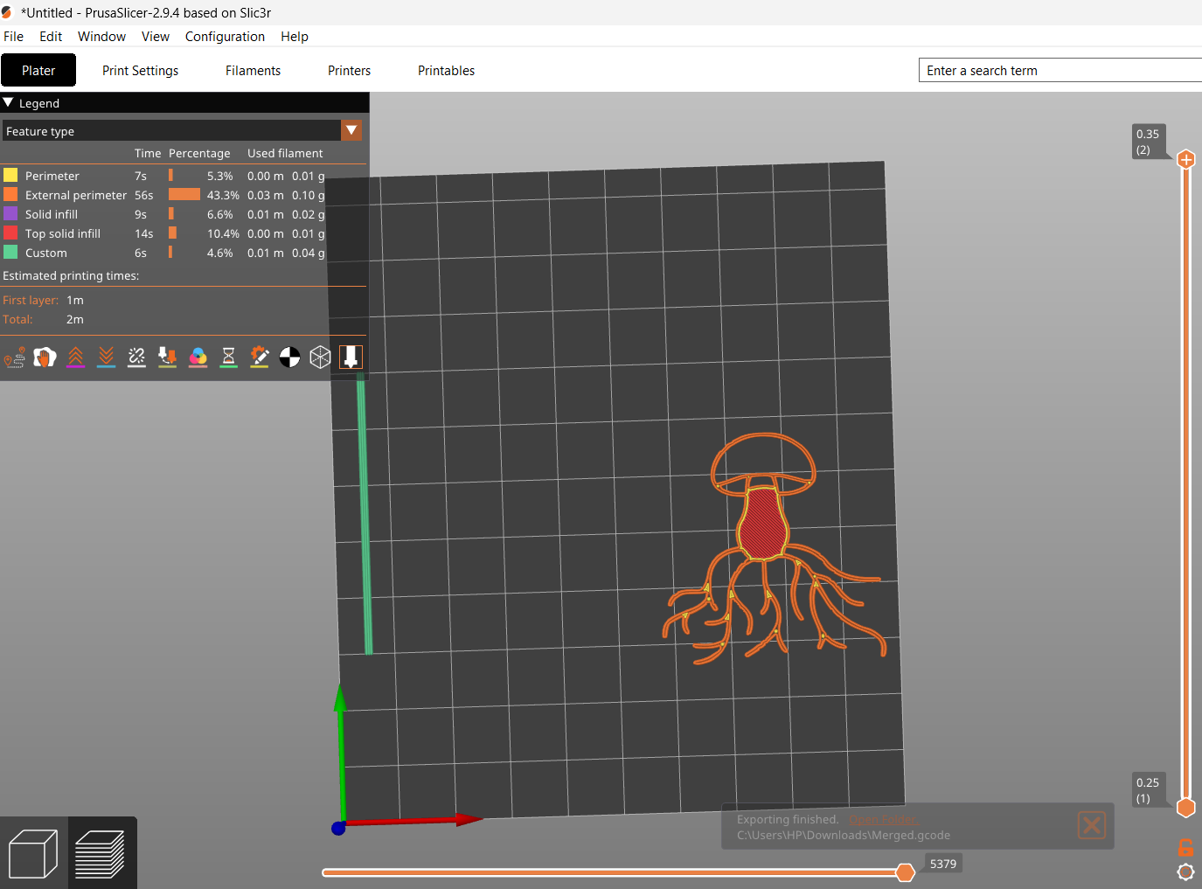
Task: Toggle shells visibility (wireframe cube icon)
Action: [x=320, y=357]
